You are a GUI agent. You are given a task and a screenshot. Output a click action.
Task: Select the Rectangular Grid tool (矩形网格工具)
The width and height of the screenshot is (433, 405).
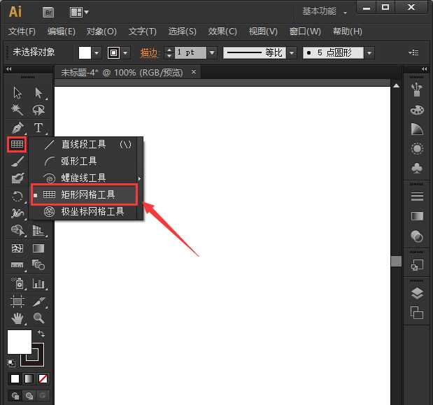87,194
